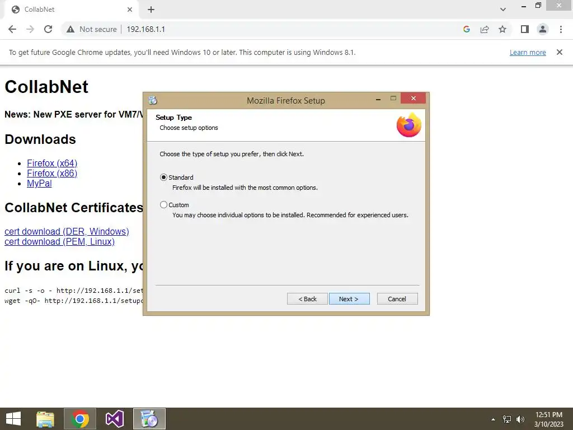The height and width of the screenshot is (430, 573).
Task: Close the CollabNet tab
Action: coord(129,10)
